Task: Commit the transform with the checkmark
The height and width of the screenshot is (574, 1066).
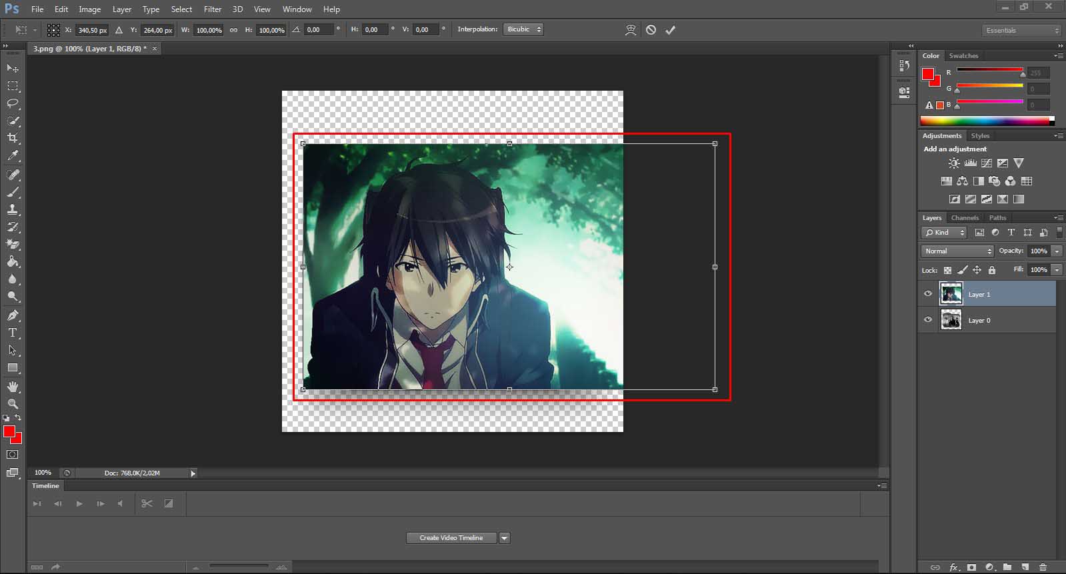Action: (x=671, y=30)
